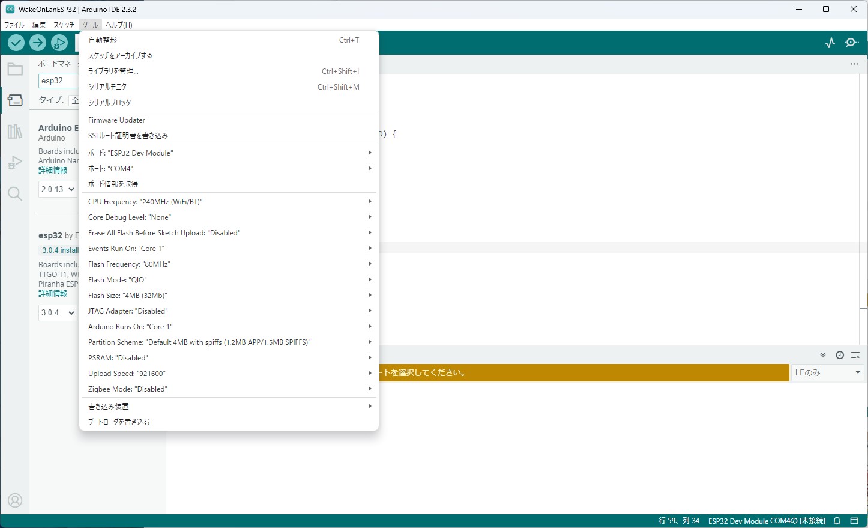Click the notifications bell in status bar

[837, 521]
